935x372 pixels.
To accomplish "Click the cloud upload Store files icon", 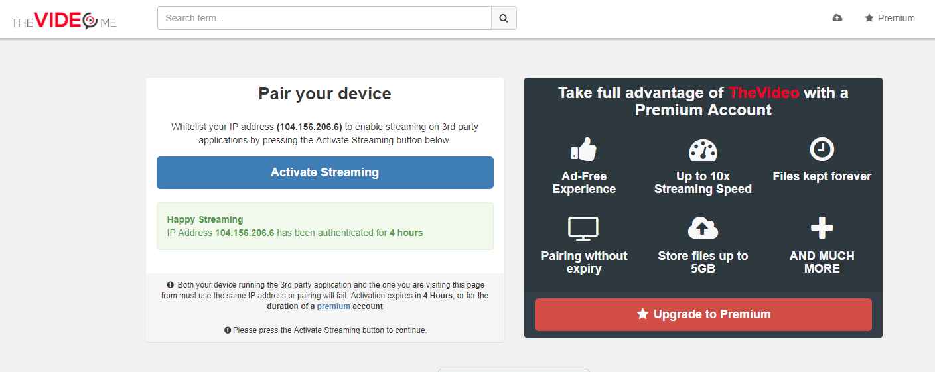I will point(703,229).
